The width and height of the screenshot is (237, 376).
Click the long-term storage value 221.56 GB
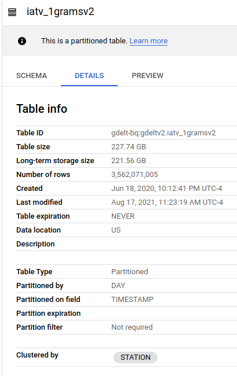coord(129,161)
